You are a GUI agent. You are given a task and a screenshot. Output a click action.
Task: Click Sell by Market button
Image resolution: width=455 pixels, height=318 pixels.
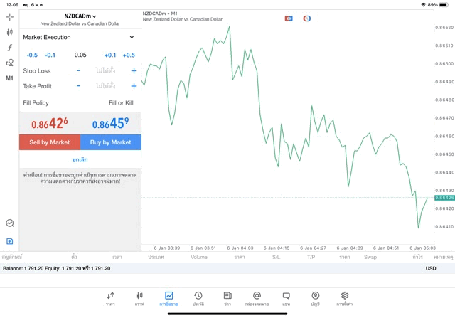coord(50,142)
